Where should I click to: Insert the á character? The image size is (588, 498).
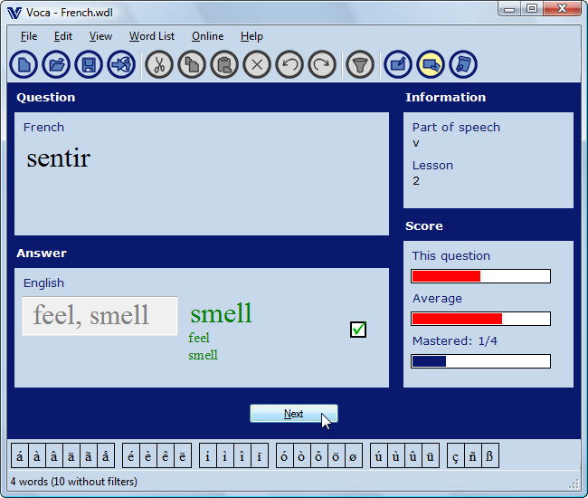20,455
